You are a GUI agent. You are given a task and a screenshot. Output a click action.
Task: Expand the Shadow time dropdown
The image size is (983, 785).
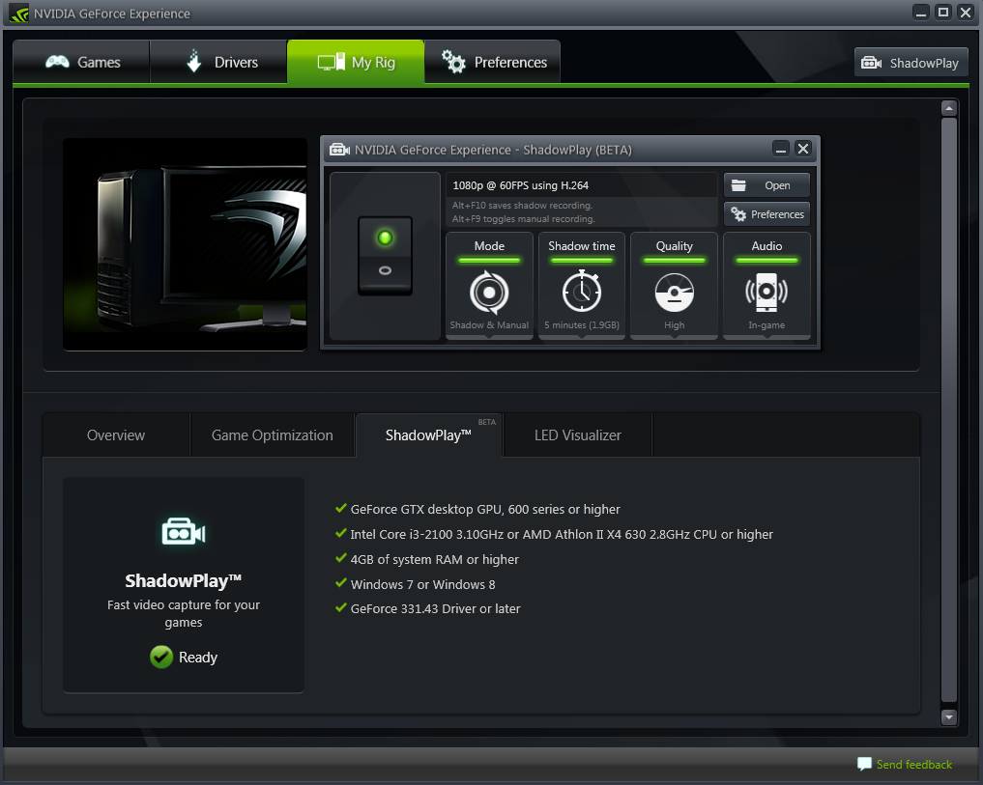tap(582, 286)
